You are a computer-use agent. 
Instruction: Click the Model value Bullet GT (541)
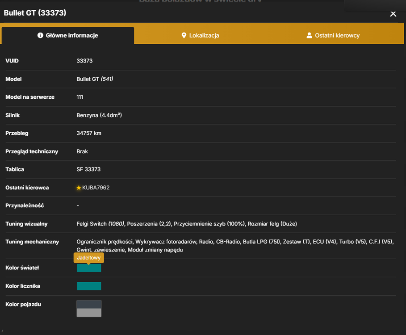[x=95, y=79]
